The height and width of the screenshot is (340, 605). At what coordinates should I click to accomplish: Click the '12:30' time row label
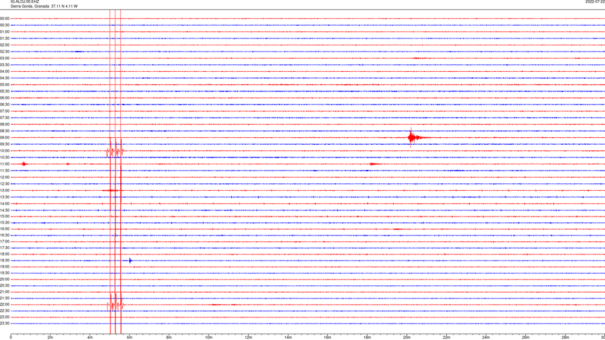point(4,183)
